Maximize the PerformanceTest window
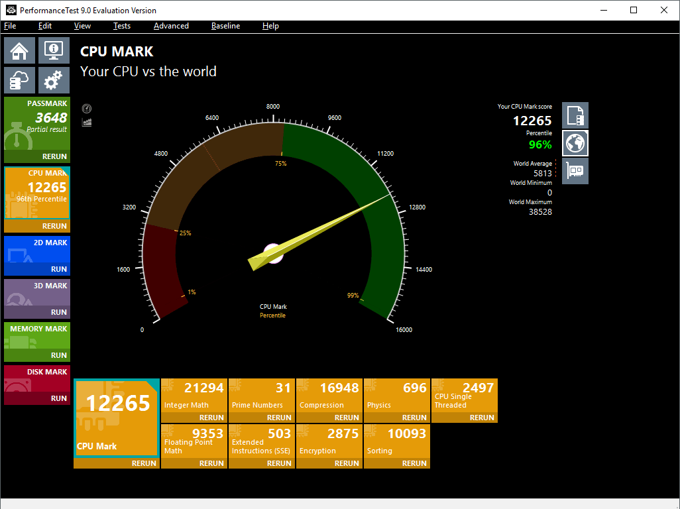Viewport: 680px width, 509px height. (x=634, y=10)
